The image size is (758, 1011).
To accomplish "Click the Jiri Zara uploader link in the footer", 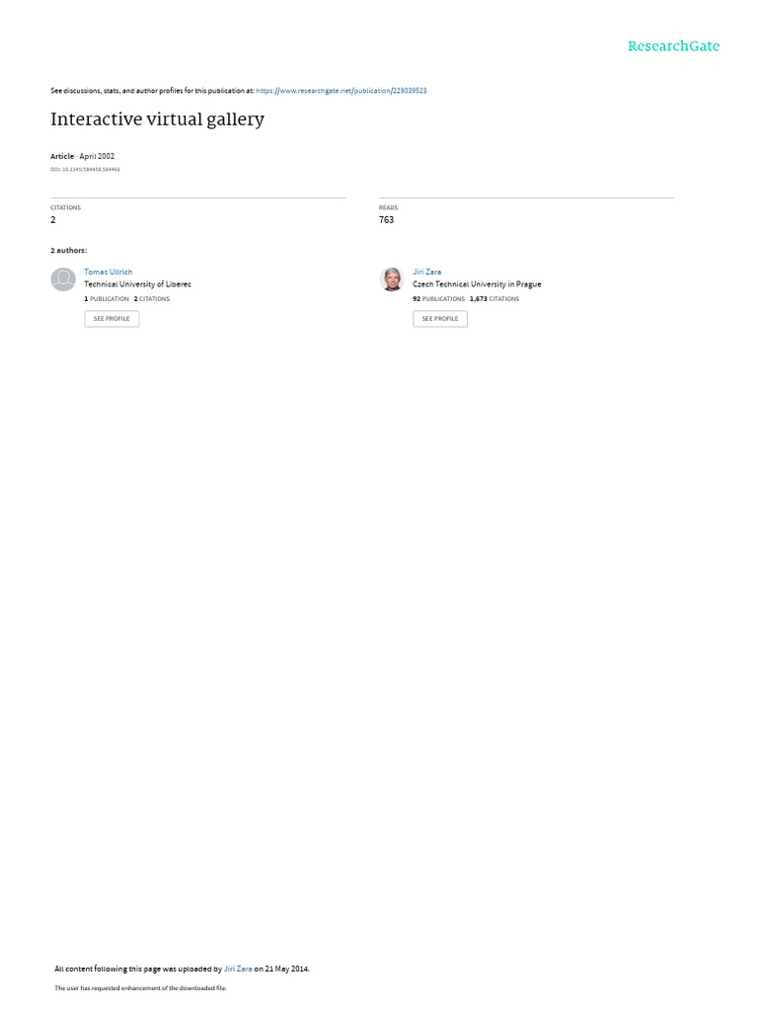I will (x=238, y=969).
